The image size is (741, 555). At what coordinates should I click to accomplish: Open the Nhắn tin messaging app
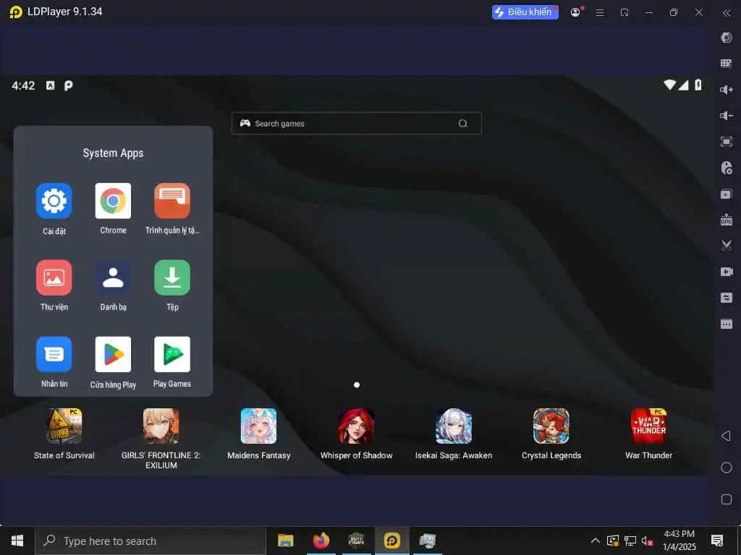[54, 354]
